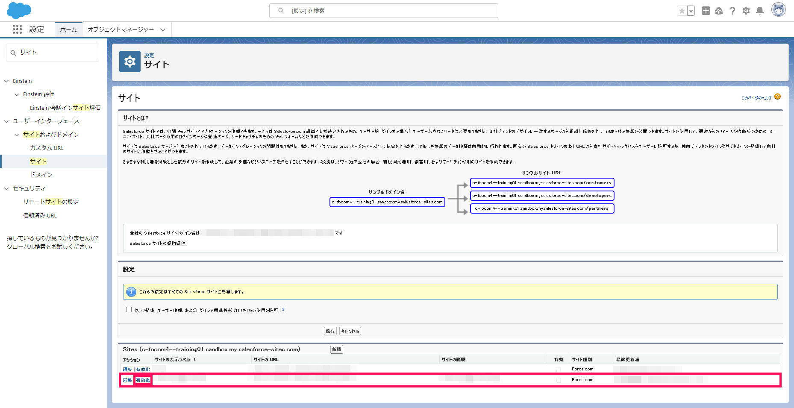The width and height of the screenshot is (794, 408).
Task: Collapse the セキュリティ section
Action: (6, 188)
